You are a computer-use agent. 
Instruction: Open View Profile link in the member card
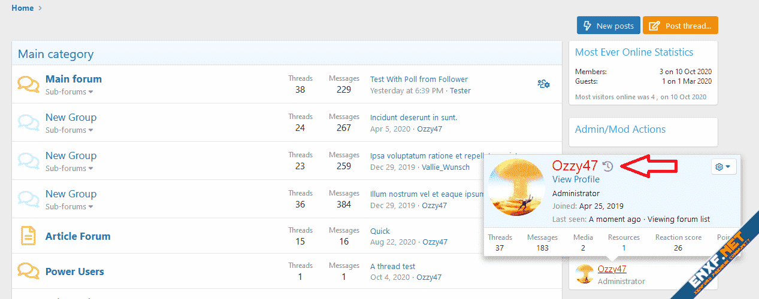(576, 179)
